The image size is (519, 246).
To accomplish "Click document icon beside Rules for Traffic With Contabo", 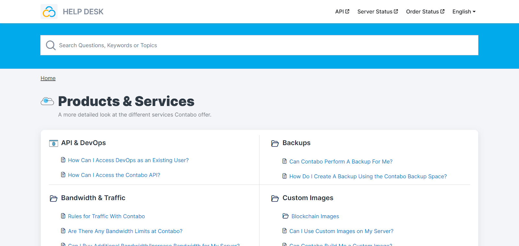I will [x=63, y=216].
